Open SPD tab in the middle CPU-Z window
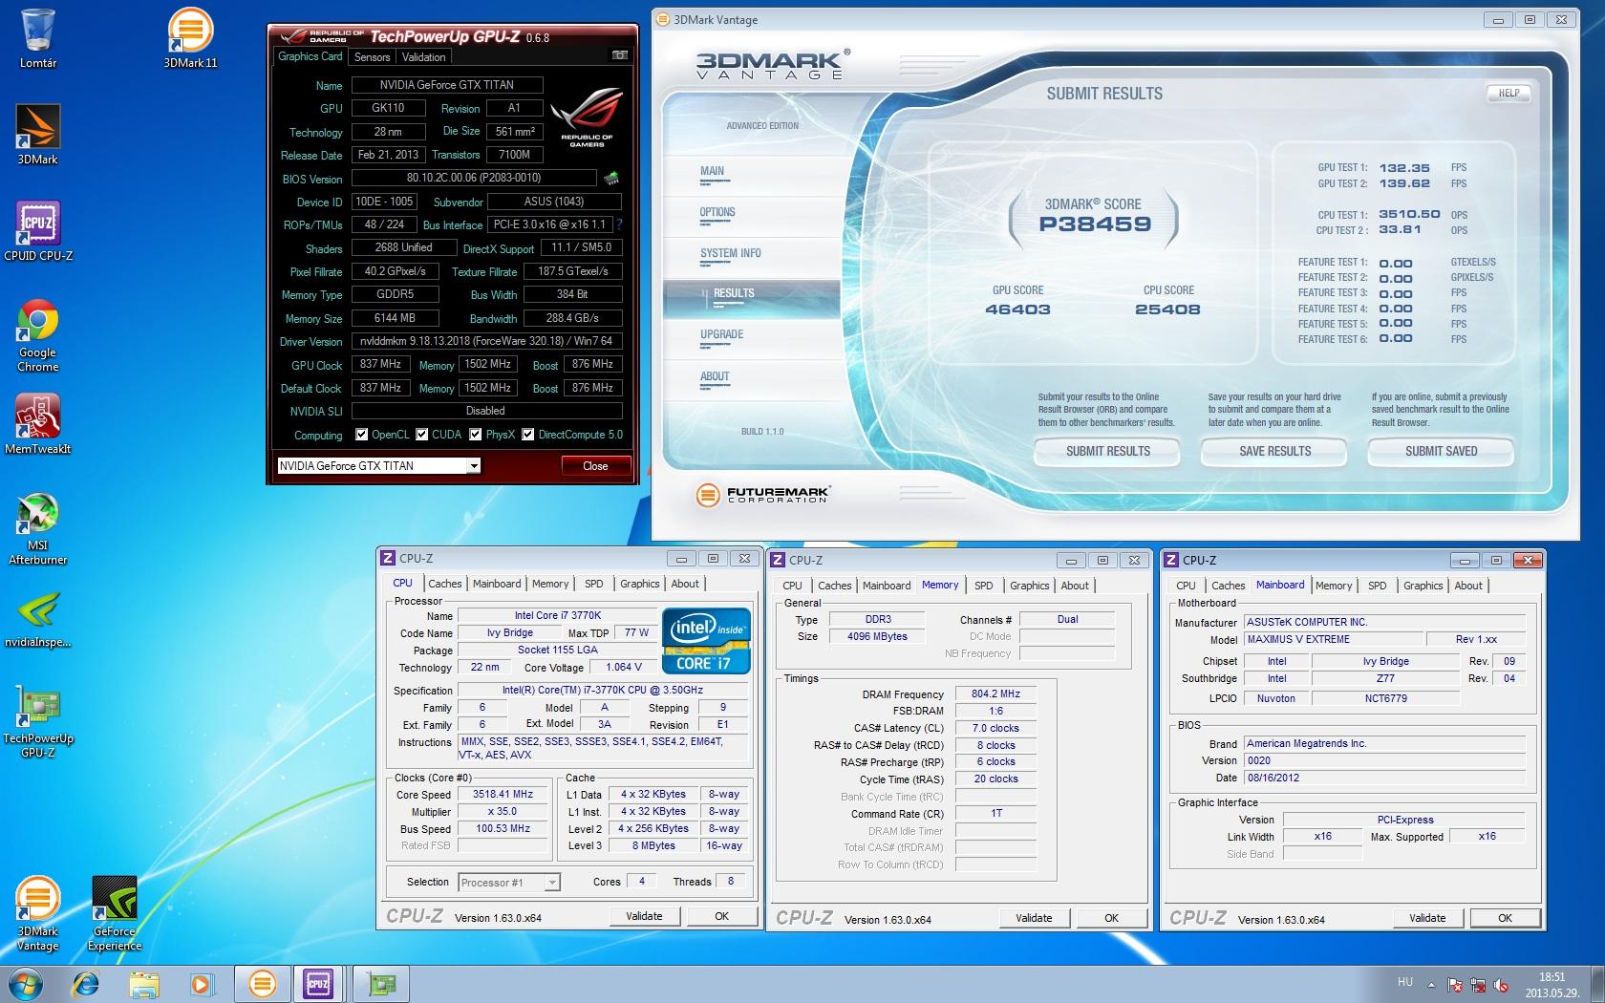 coord(983,586)
